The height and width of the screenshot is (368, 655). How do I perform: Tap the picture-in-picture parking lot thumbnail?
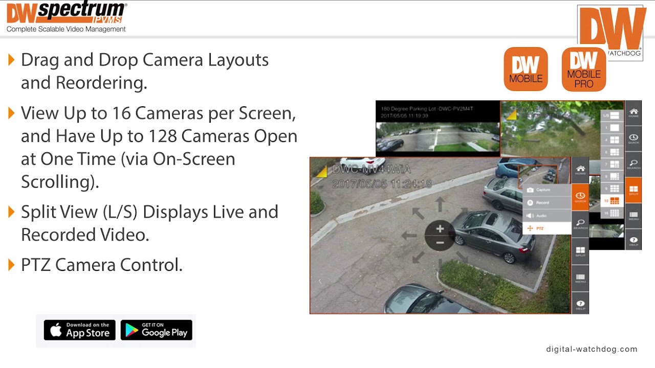[538, 175]
